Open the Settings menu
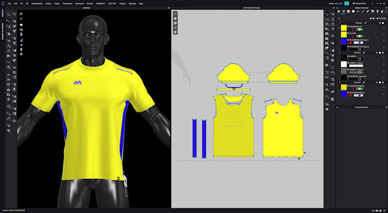The height and width of the screenshot is (213, 388). click(x=132, y=4)
